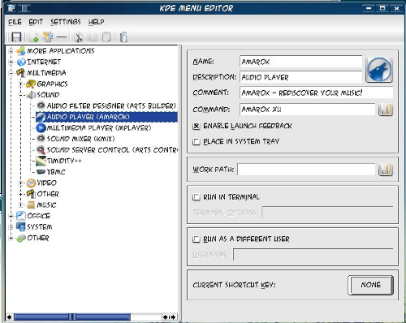Collapse the Sound submenu node

coord(21,95)
